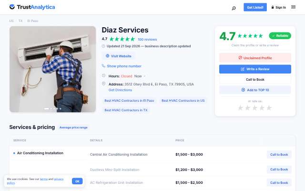Open Best HVAC Contractors in TX tag
This screenshot has width=305, height=191.
point(126,110)
